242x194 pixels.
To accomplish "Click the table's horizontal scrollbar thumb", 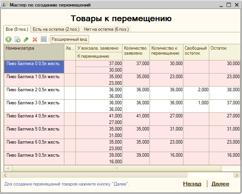I will tap(117, 168).
